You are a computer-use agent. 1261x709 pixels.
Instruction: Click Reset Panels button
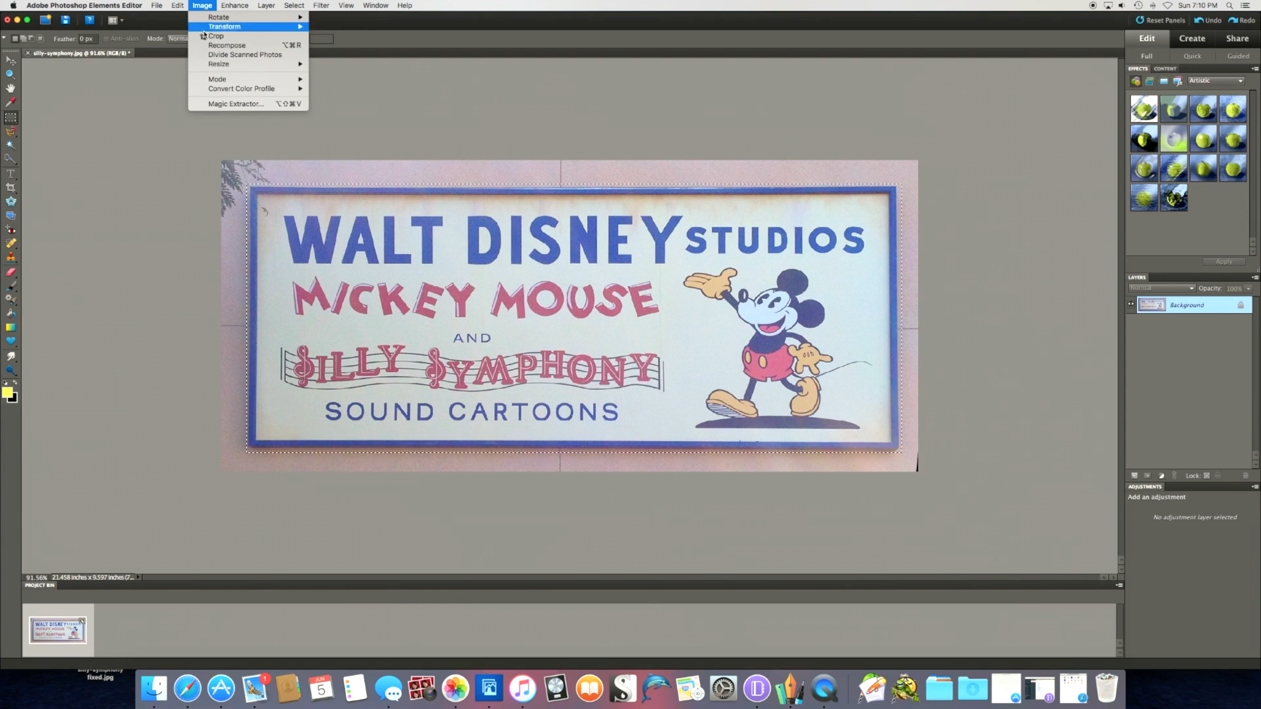point(1161,20)
